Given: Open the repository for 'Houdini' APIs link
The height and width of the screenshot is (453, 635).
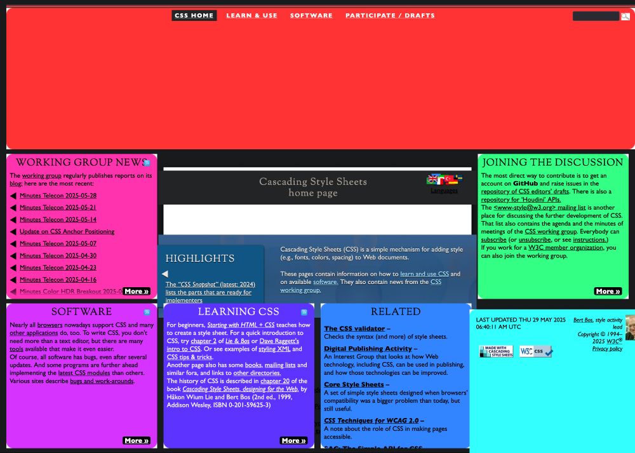Looking at the screenshot, I should [x=521, y=199].
